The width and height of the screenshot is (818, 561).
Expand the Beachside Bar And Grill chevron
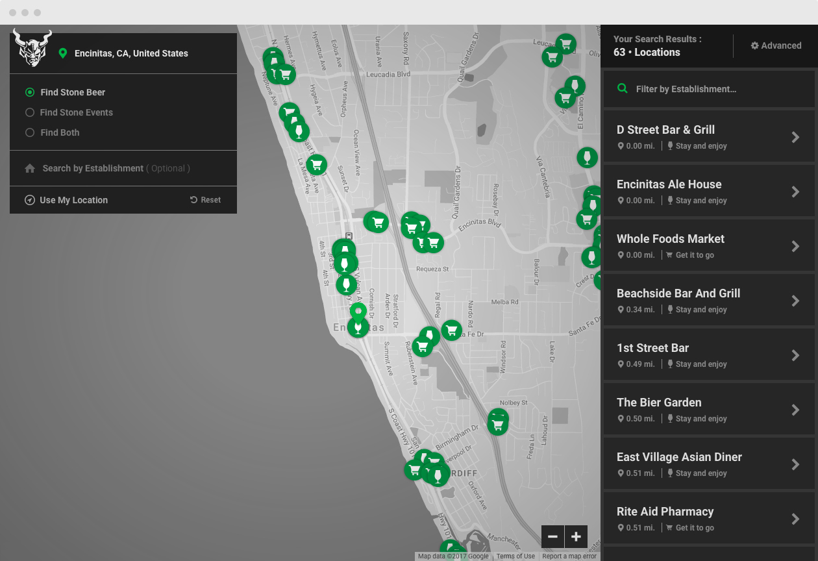coord(795,301)
